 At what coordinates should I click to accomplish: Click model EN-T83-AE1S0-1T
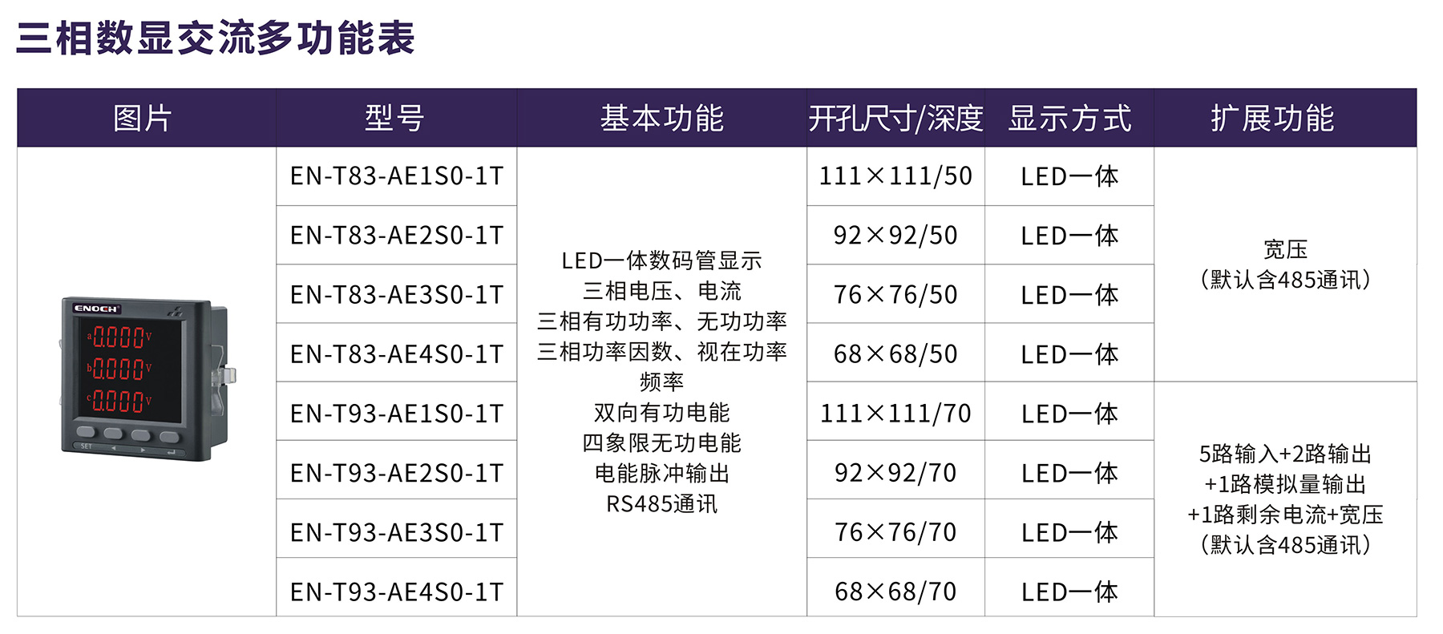pos(397,176)
